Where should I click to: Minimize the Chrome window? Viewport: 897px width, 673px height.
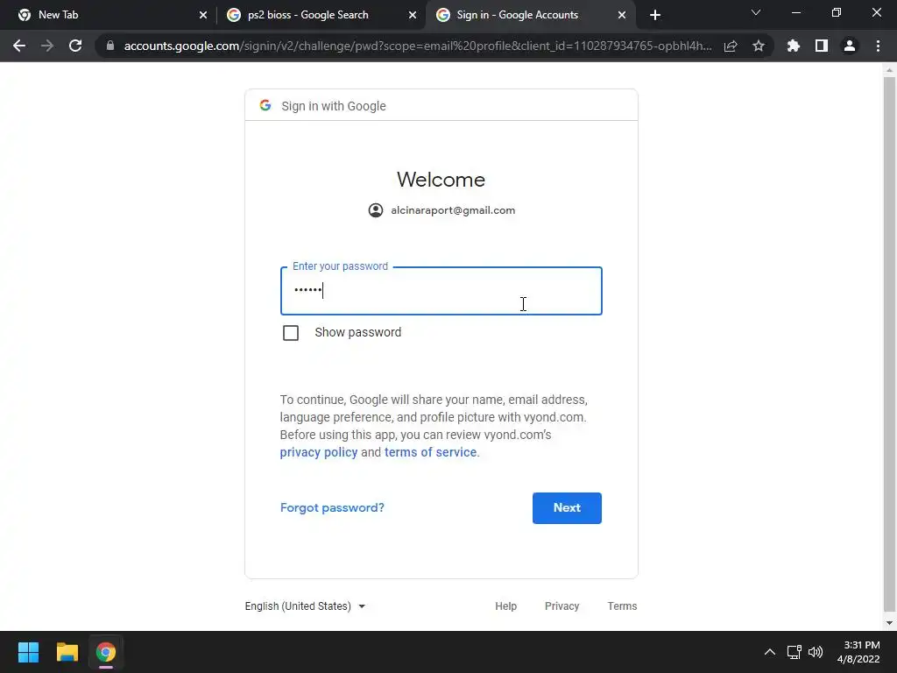tap(795, 12)
